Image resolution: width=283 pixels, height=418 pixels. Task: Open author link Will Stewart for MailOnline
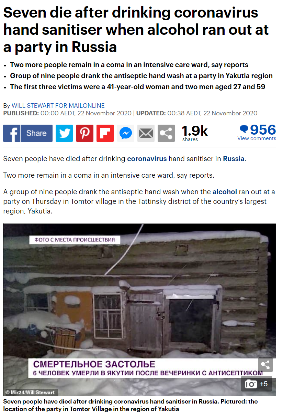click(x=58, y=106)
